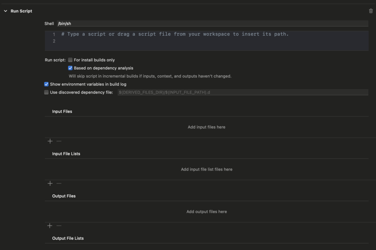Click the discovered dependency file path field
Viewport: 376px width, 250px height.
[243, 92]
